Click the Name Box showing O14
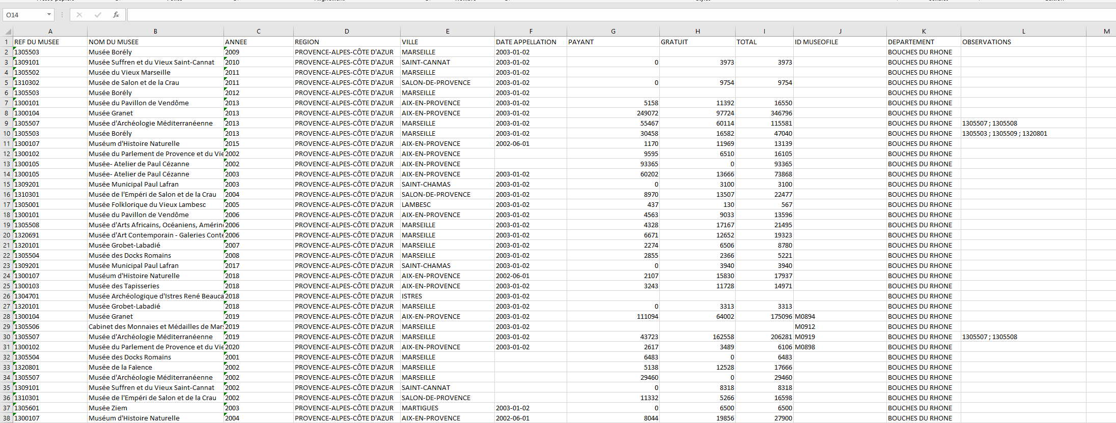This screenshot has width=1116, height=423. (x=24, y=15)
